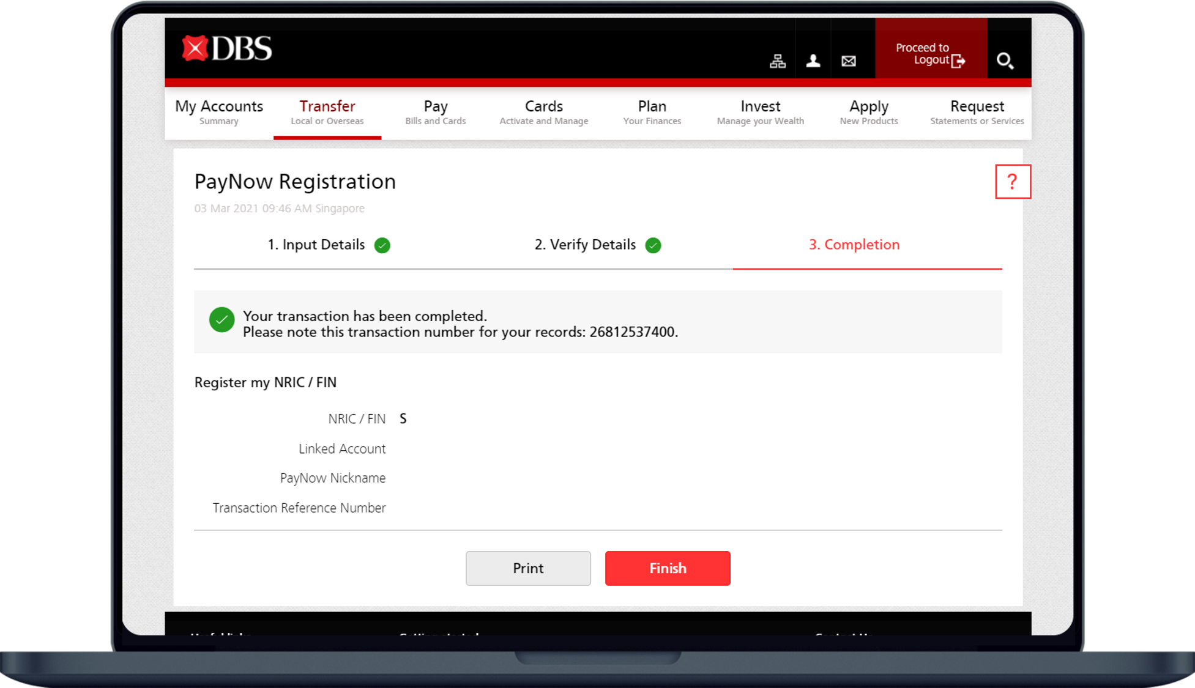Click the Print button
Viewport: 1195px width, 688px height.
pos(528,568)
